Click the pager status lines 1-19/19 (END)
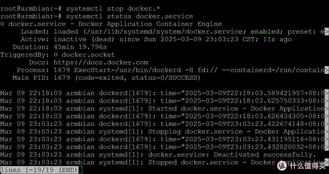Image resolution: width=329 pixels, height=174 pixels. pos(39,170)
